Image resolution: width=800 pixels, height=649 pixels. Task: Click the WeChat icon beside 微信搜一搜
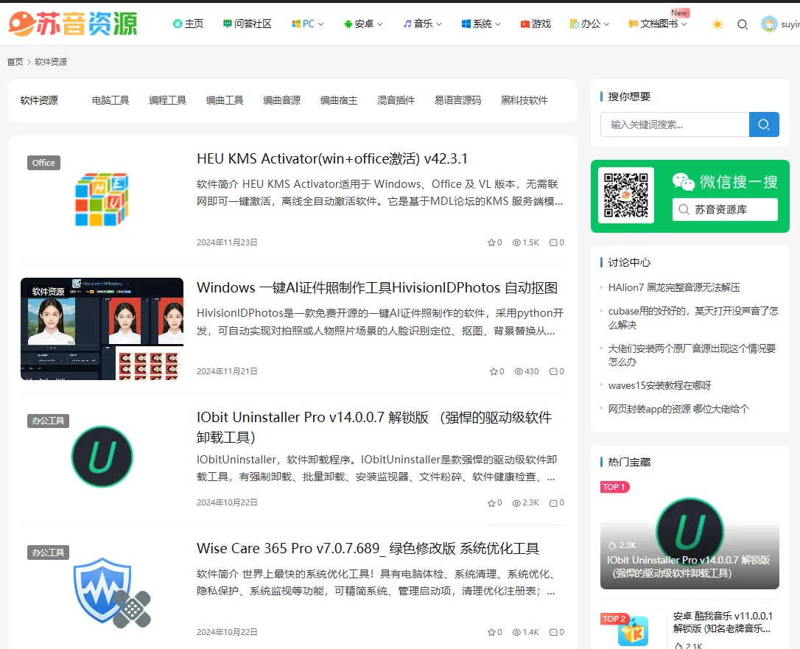pyautogui.click(x=684, y=181)
